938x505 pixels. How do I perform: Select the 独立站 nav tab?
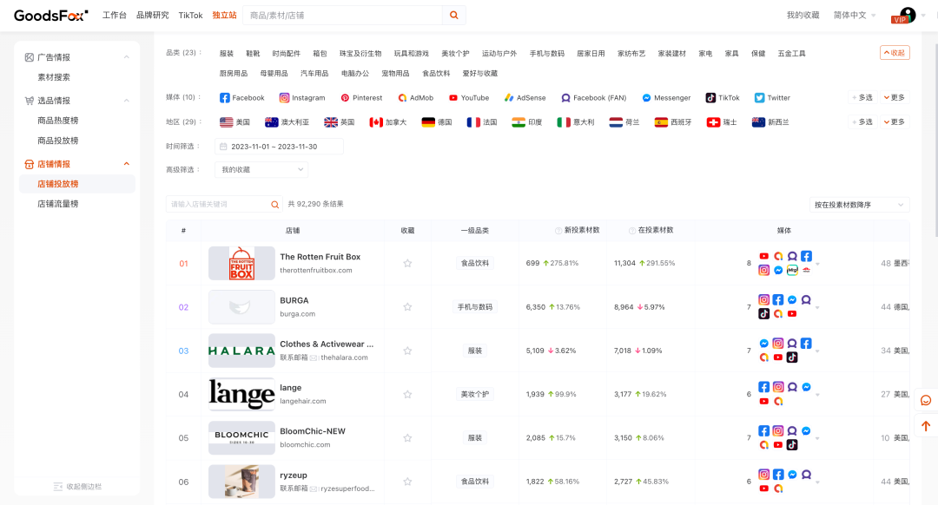224,15
